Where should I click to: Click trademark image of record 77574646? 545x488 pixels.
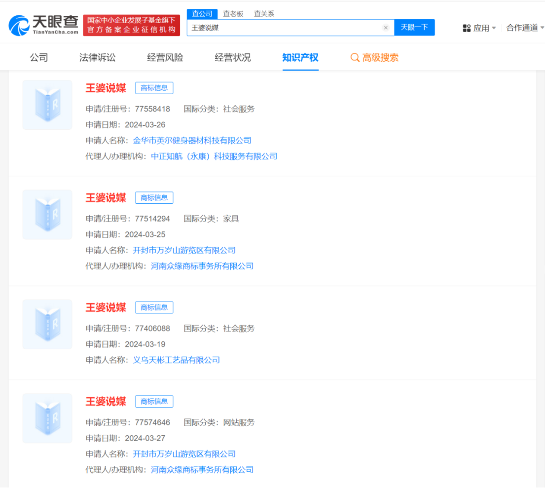coord(47,418)
